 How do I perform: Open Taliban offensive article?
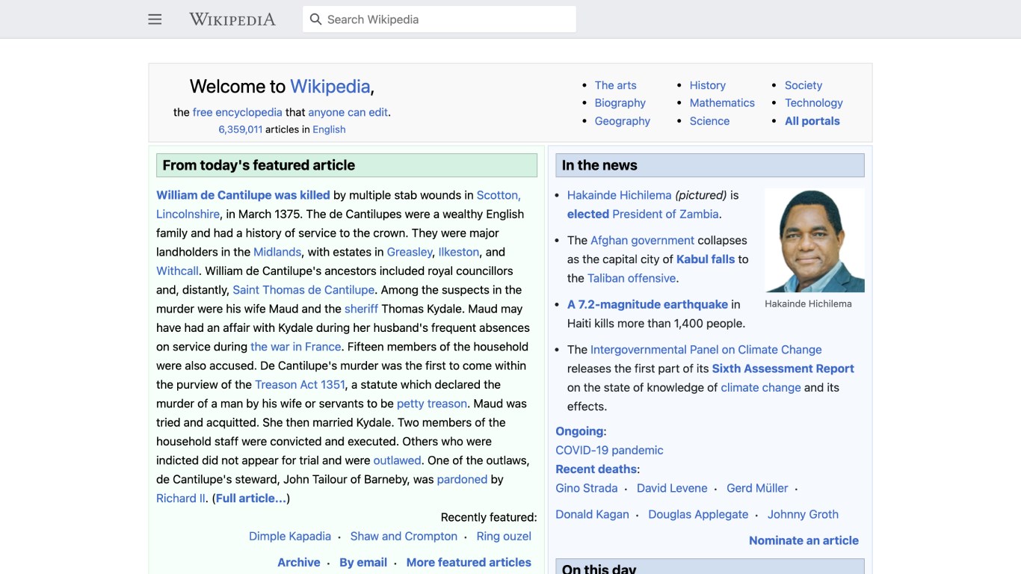click(632, 278)
